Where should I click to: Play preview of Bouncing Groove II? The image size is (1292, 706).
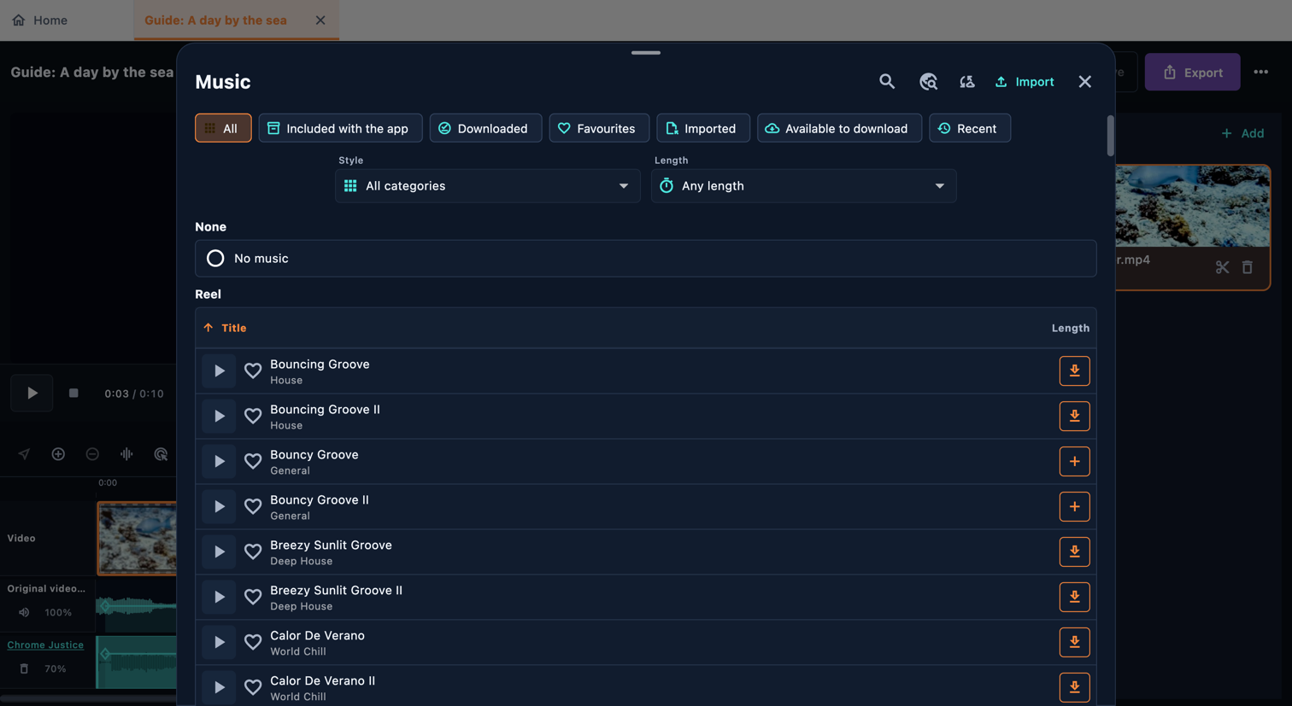tap(219, 416)
